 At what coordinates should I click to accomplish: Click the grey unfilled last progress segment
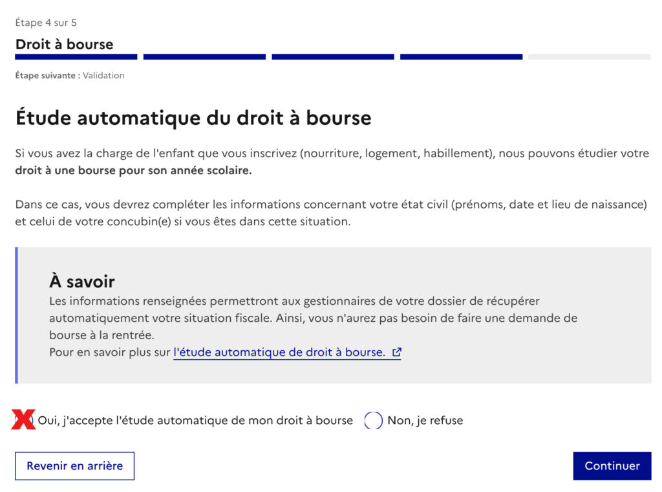(x=590, y=56)
